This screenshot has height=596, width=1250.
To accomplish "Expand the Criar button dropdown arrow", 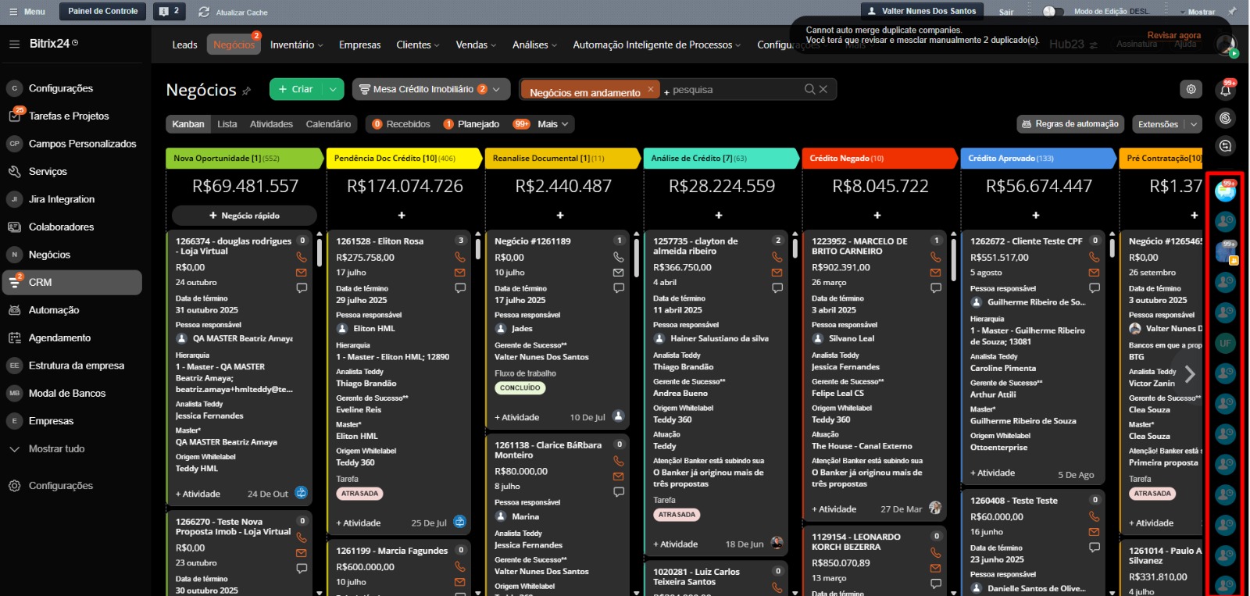I will tap(333, 89).
